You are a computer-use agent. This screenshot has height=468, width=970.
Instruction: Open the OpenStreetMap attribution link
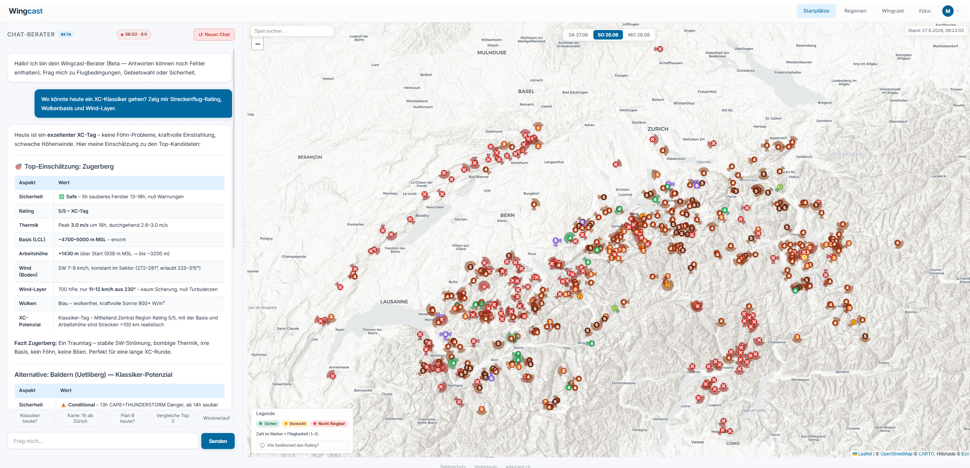tap(896, 454)
